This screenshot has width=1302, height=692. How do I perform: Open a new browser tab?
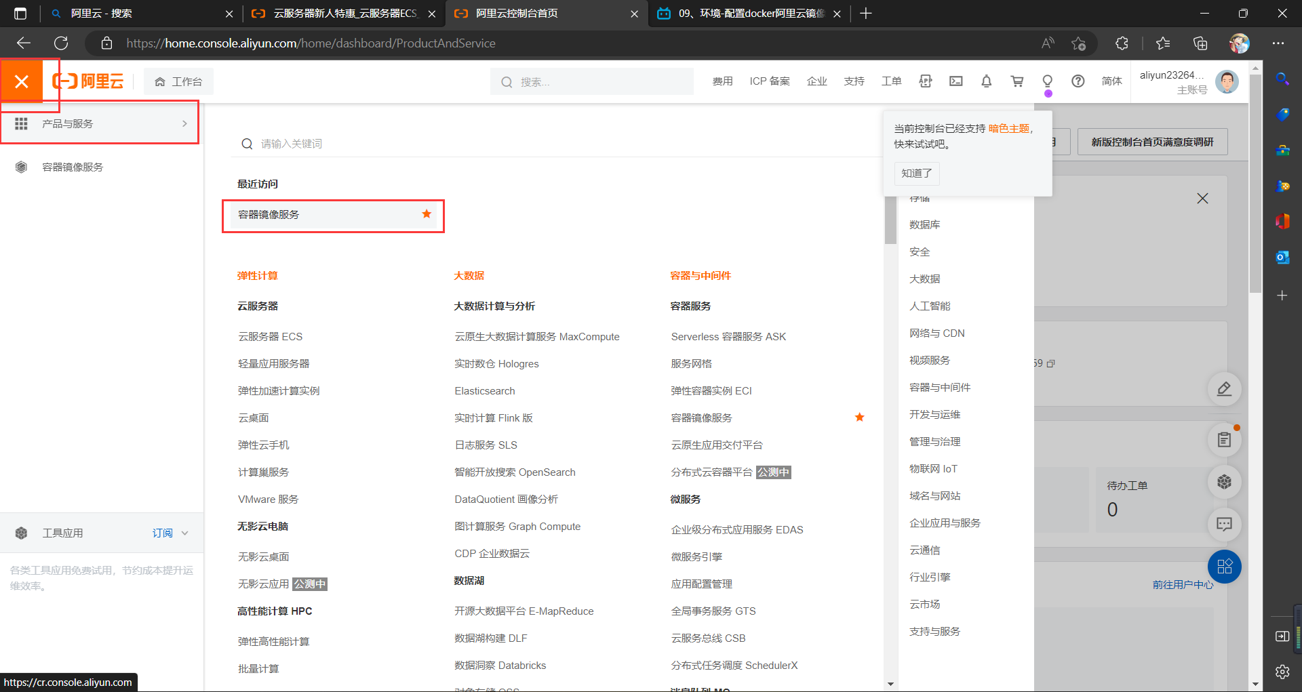[866, 14]
